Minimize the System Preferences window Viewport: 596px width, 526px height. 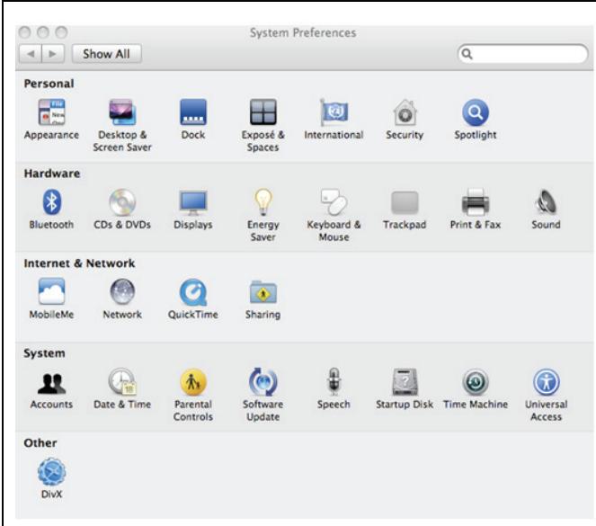click(x=43, y=32)
